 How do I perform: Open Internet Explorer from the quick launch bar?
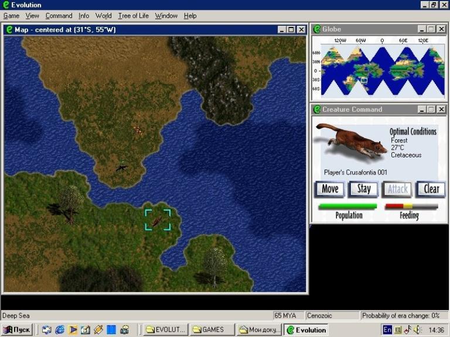[x=60, y=330]
